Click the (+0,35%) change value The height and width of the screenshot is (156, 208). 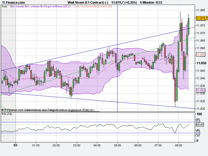point(131,2)
